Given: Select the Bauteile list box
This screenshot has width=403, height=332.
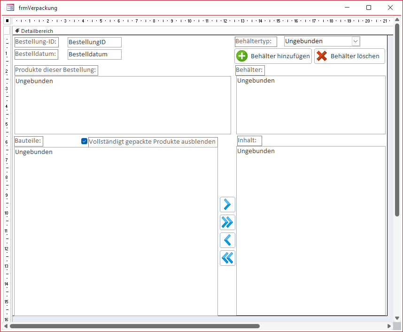Looking at the screenshot, I should point(116,231).
